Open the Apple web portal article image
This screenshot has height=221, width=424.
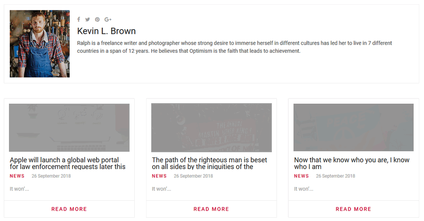pyautogui.click(x=69, y=128)
